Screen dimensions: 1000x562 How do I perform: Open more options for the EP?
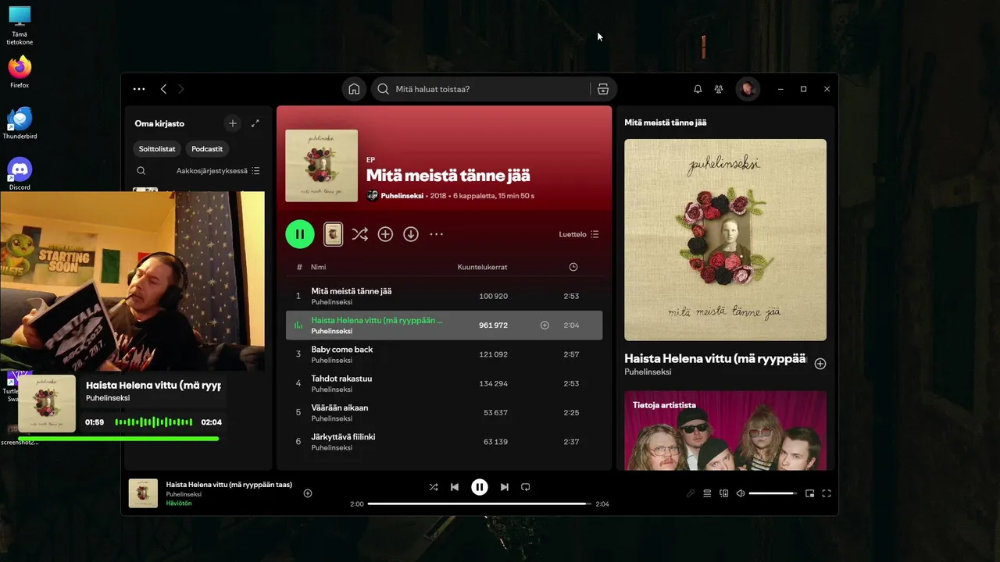(x=437, y=234)
